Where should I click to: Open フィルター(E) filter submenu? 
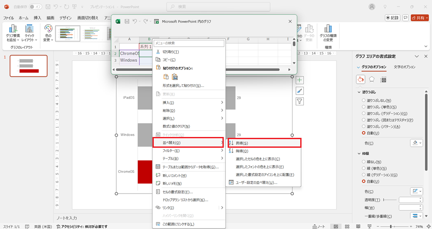(x=189, y=151)
